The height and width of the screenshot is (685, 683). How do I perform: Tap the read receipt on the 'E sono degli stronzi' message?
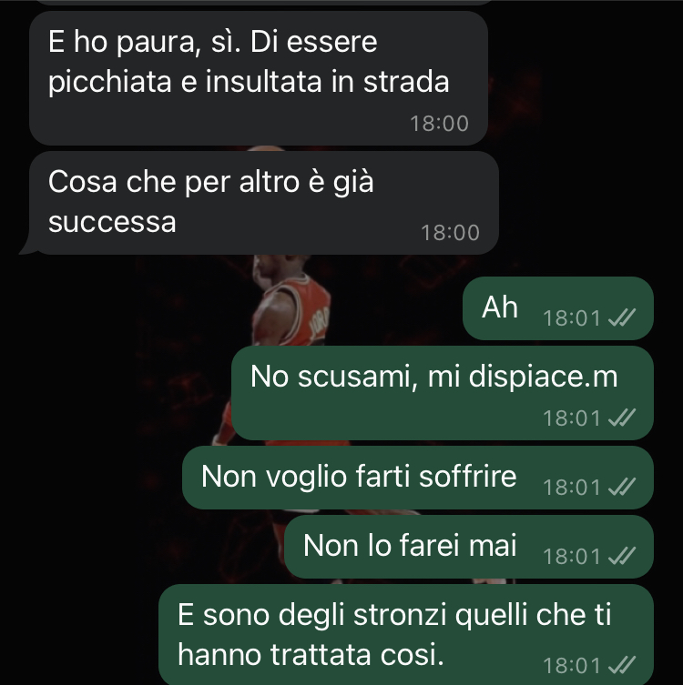pos(622,665)
